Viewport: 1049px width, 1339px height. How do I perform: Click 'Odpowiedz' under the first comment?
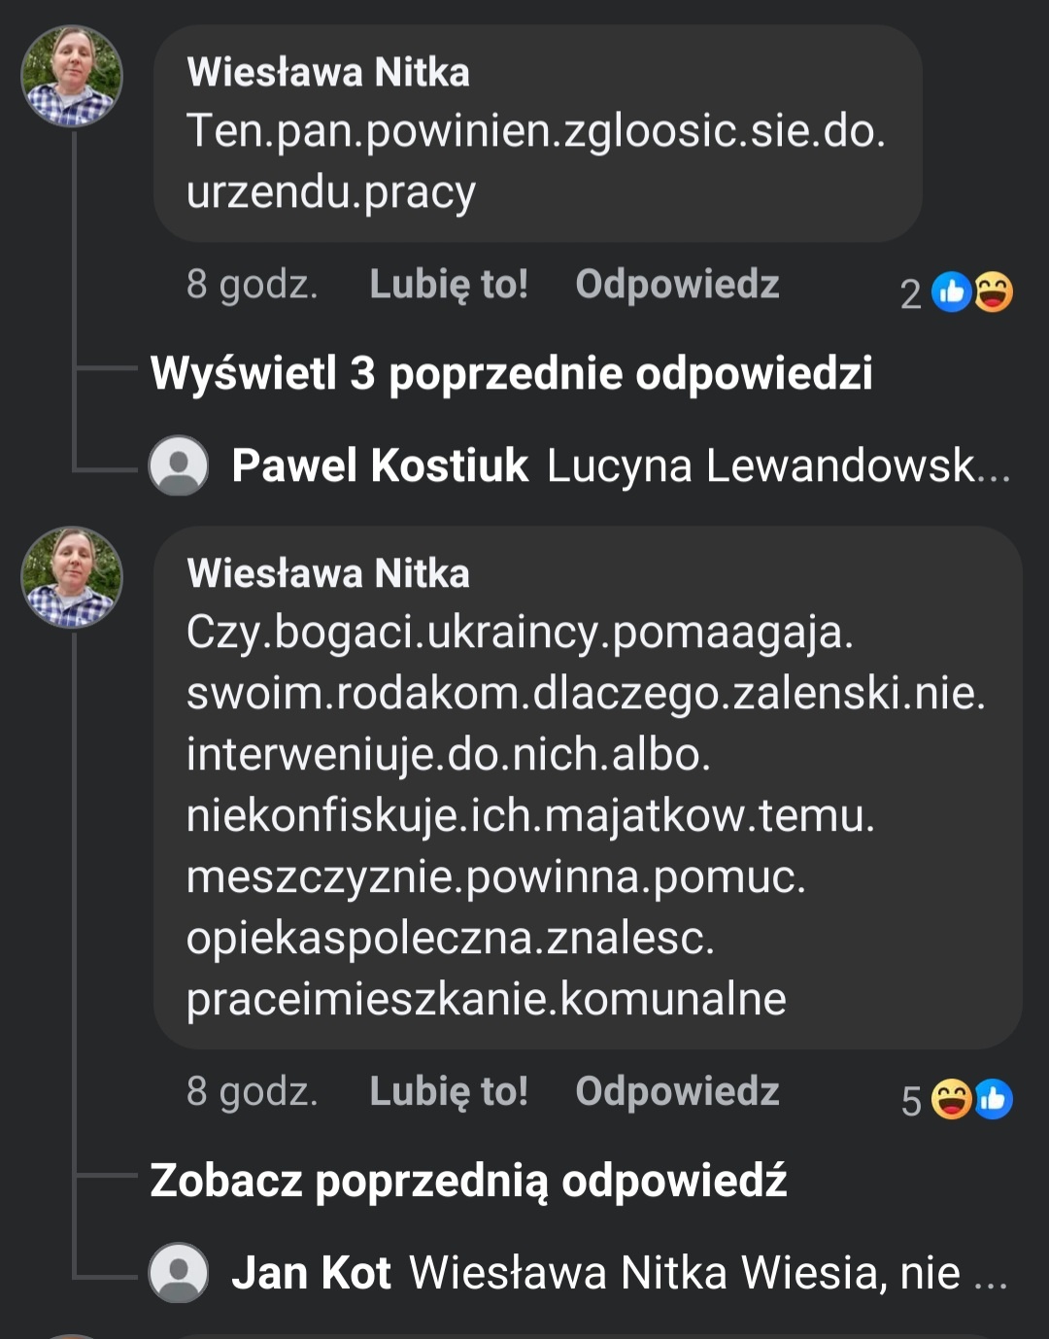[x=678, y=285]
